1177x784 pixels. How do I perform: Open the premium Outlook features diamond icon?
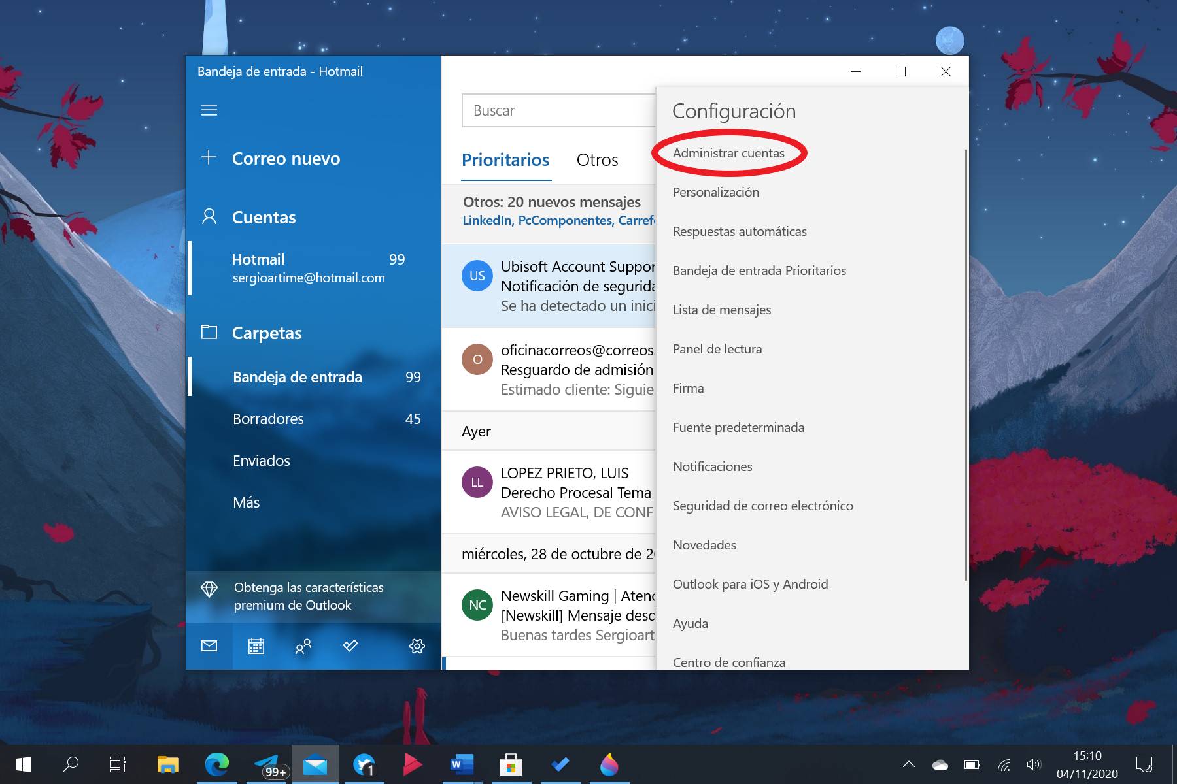(x=209, y=589)
